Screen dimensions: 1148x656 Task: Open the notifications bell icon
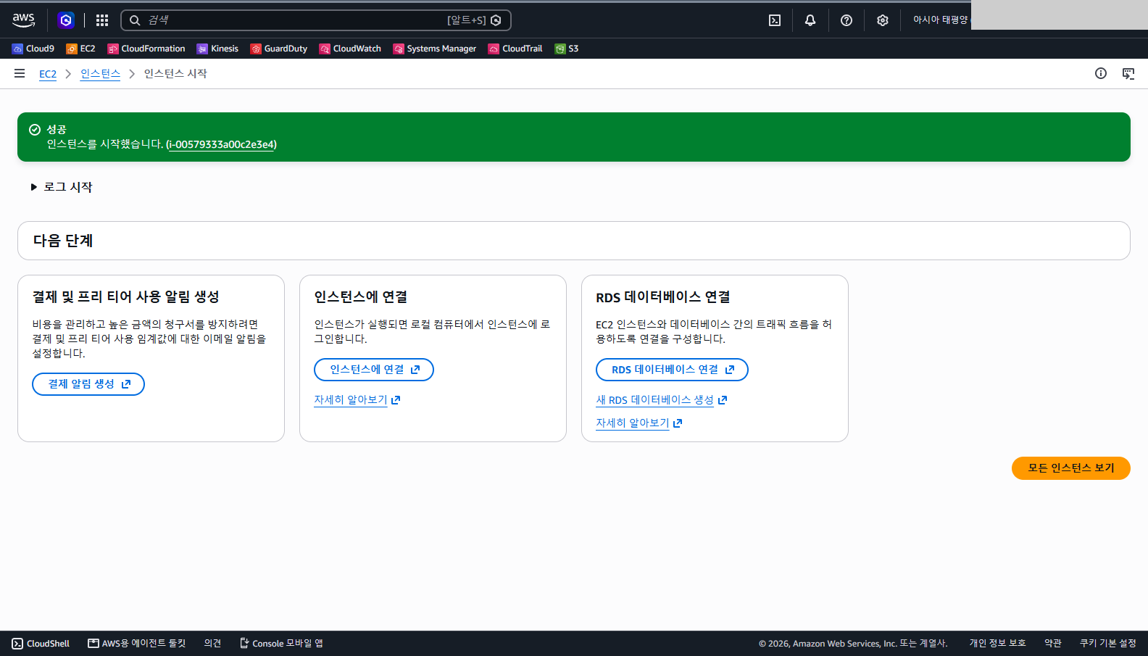[x=810, y=20]
